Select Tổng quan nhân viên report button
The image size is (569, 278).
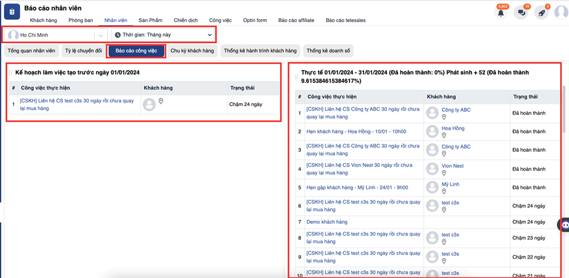click(x=30, y=51)
